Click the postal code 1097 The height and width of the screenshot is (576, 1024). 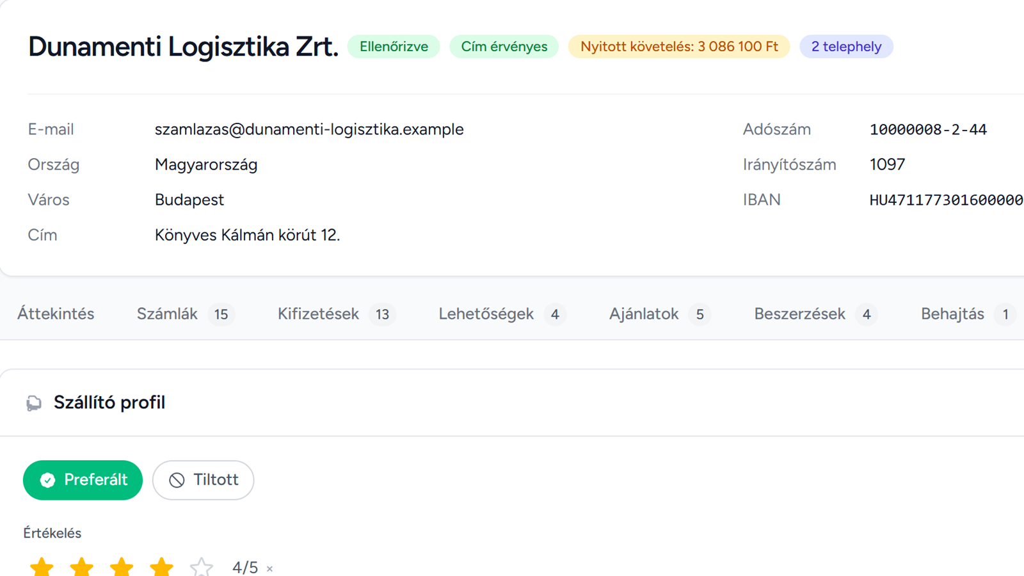[x=887, y=164]
